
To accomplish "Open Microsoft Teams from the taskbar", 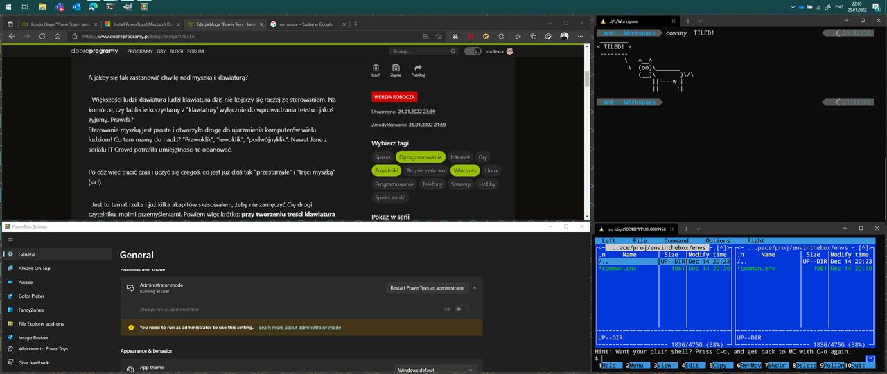I will [59, 6].
